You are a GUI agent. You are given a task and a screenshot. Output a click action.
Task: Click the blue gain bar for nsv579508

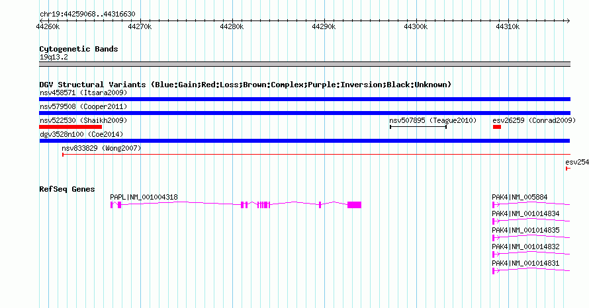click(304, 113)
